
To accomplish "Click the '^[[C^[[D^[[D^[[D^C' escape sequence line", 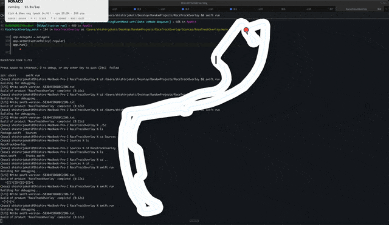I will tap(19, 183).
